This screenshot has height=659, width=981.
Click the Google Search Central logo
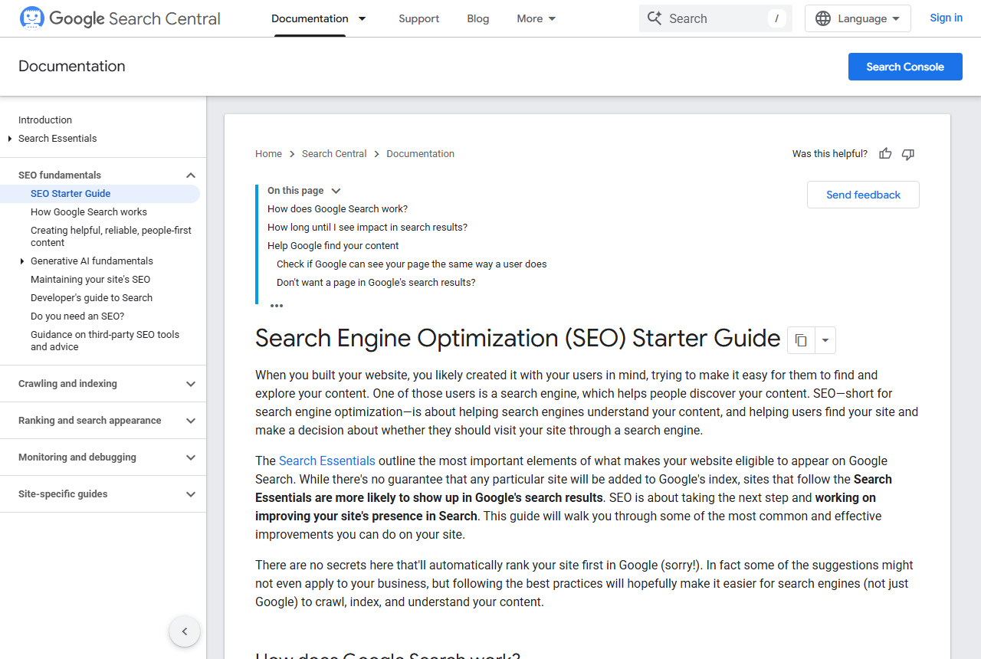click(120, 18)
